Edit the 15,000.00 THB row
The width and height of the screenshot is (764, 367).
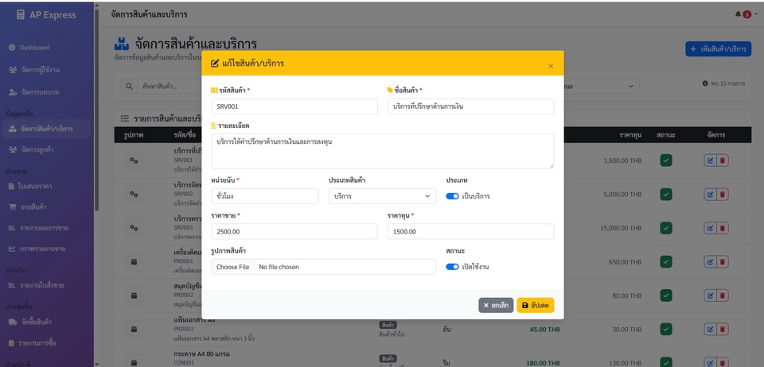710,228
